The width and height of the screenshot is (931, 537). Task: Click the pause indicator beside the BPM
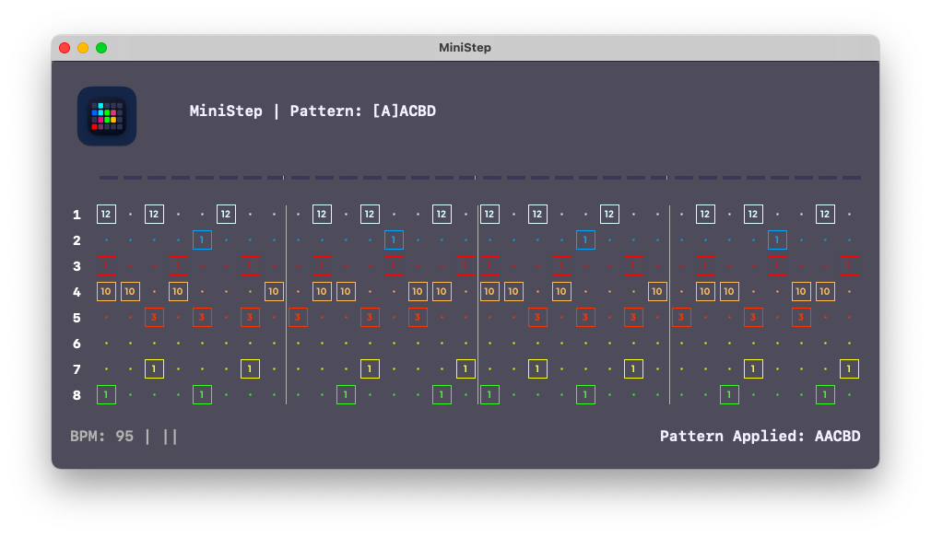click(171, 436)
